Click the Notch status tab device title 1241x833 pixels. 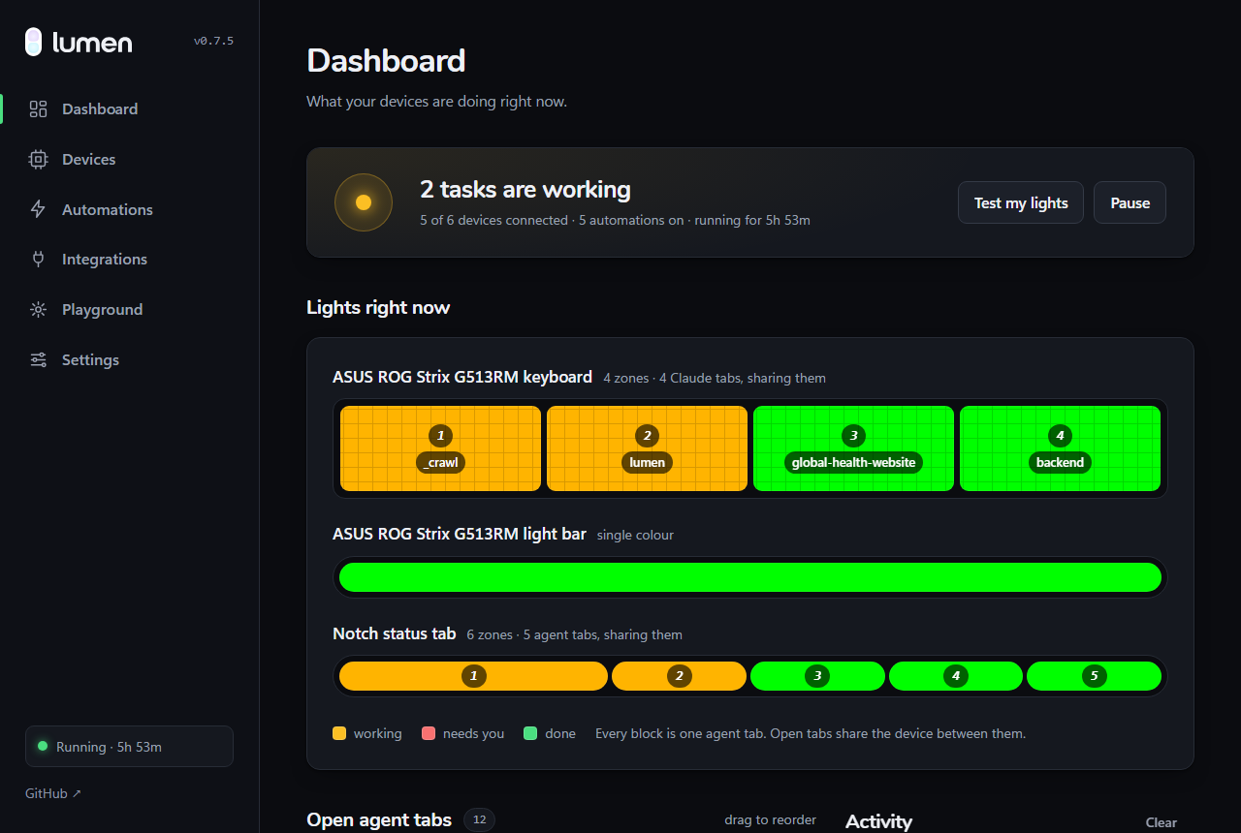[x=395, y=633]
